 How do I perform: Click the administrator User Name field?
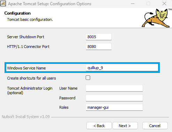click(114, 88)
